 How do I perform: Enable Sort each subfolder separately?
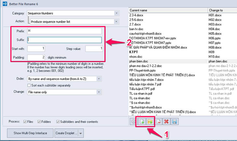coord(29,85)
